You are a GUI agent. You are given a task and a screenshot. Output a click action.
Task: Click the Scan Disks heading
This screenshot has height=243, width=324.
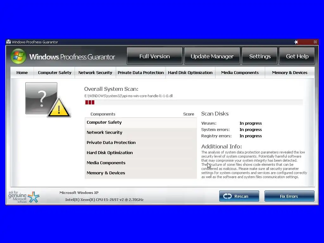coord(215,114)
